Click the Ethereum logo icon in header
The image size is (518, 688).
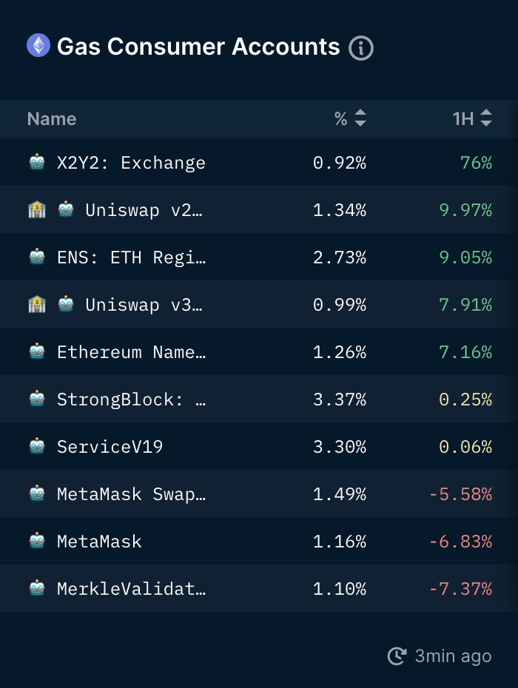pos(38,47)
